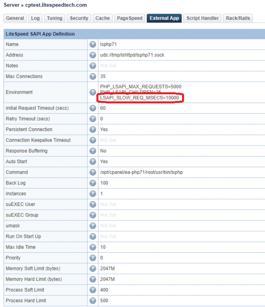Show help for Memory Soft Limit
Screen dimensions: 265x307
point(93,268)
